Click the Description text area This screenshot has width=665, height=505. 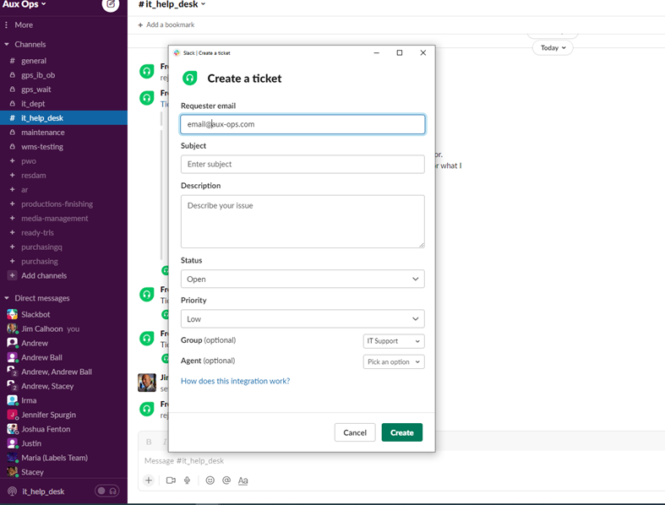[303, 221]
